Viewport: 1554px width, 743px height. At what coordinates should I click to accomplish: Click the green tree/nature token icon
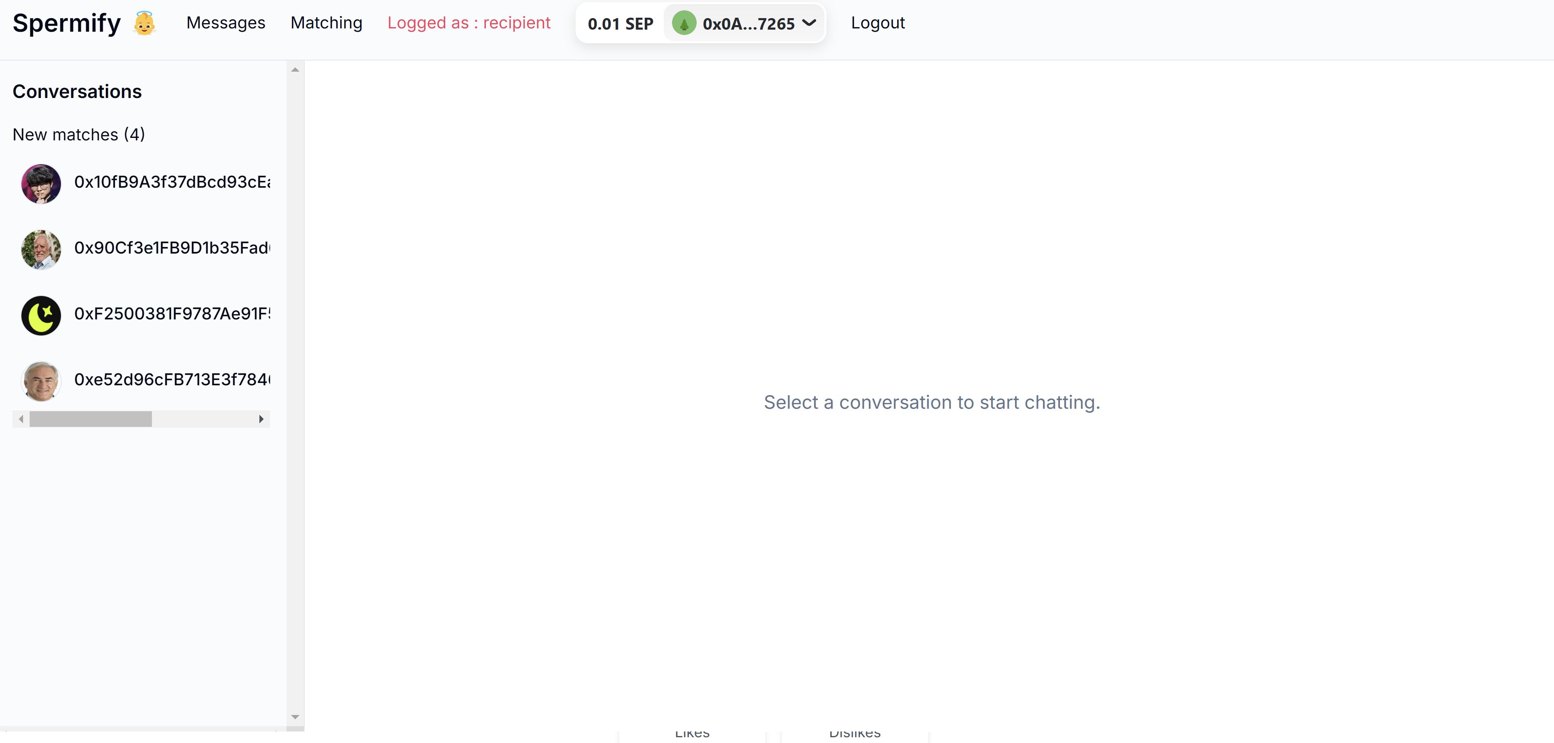[x=684, y=22]
